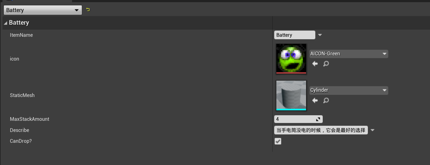430x165 pixels.
Task: Open the Battery row selector dropdown
Action: 43,10
